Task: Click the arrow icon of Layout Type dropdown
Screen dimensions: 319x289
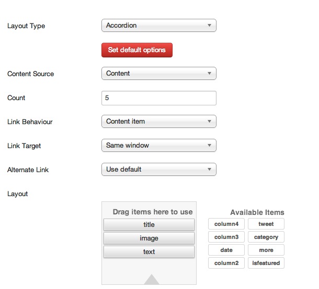Action: coord(209,26)
